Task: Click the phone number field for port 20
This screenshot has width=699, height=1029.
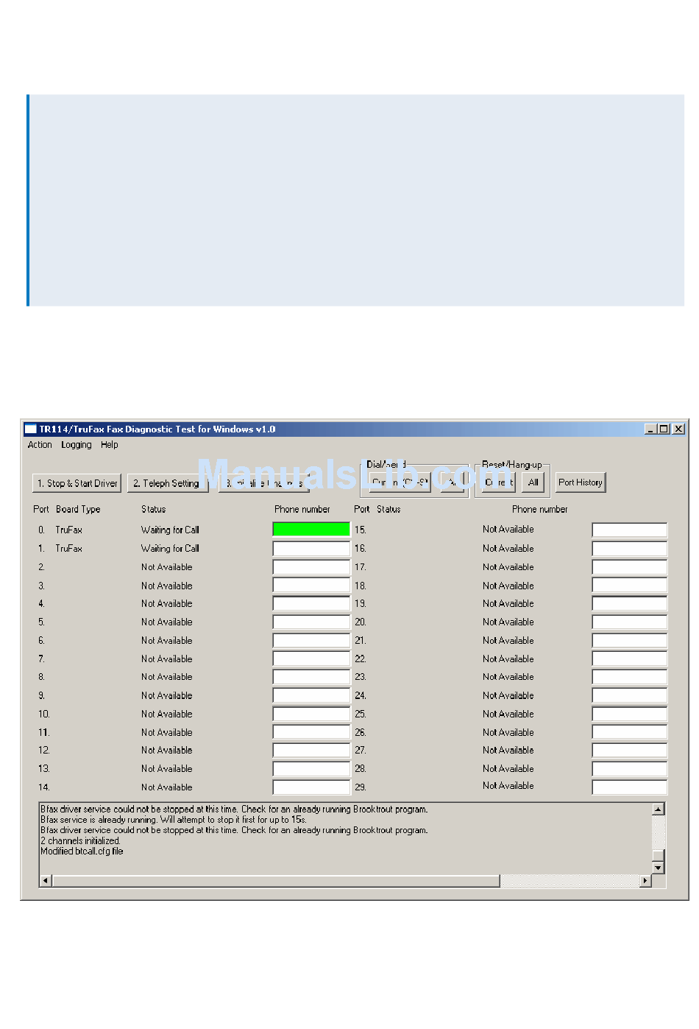Action: pyautogui.click(x=629, y=622)
